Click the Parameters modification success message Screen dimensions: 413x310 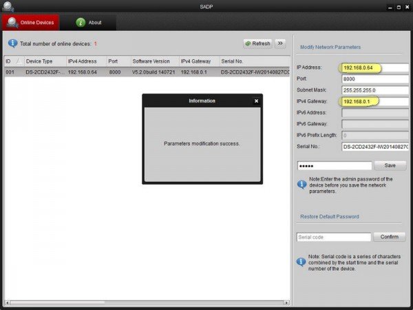202,144
